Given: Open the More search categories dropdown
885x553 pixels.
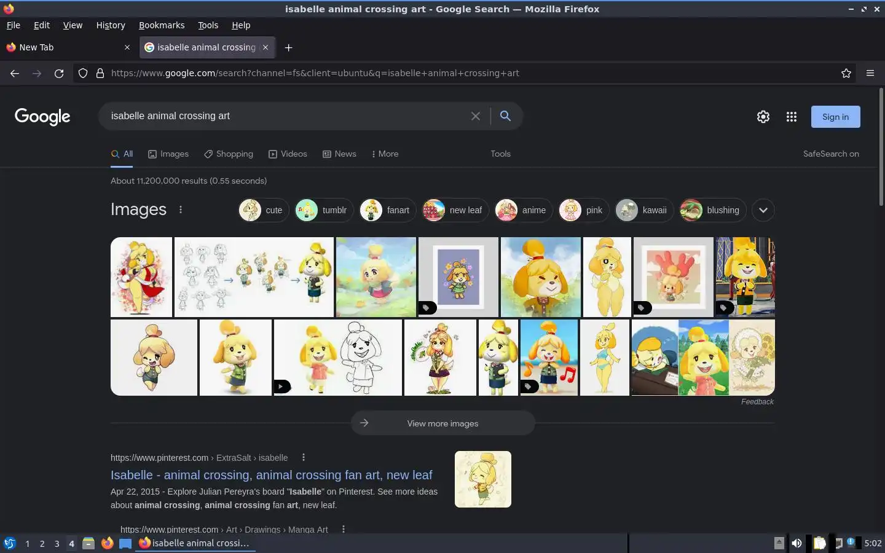Looking at the screenshot, I should click(385, 154).
